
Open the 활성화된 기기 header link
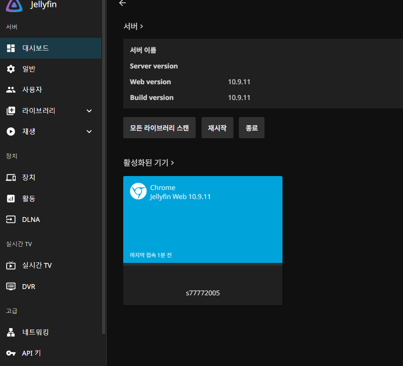point(148,163)
